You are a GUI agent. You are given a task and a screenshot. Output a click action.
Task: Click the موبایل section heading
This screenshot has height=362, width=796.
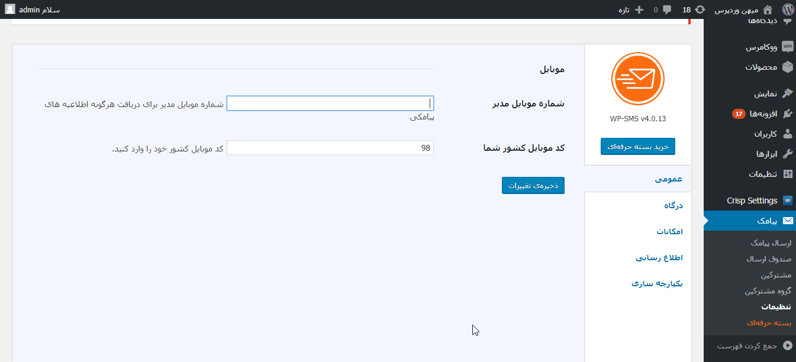pyautogui.click(x=552, y=69)
